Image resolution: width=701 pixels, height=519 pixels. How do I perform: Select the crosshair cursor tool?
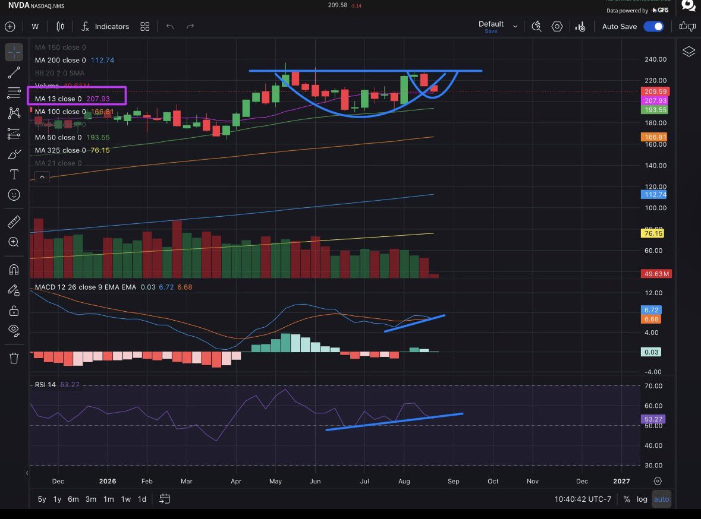[14, 52]
